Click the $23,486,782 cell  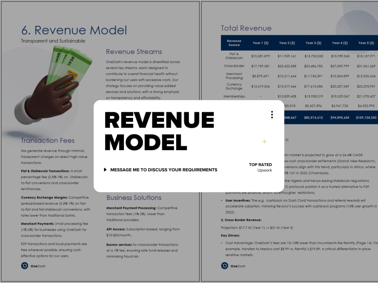(313, 66)
